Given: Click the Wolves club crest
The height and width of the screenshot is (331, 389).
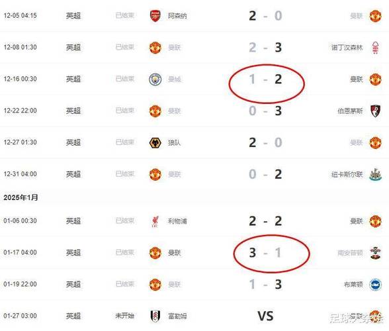Looking at the screenshot, I should (155, 142).
